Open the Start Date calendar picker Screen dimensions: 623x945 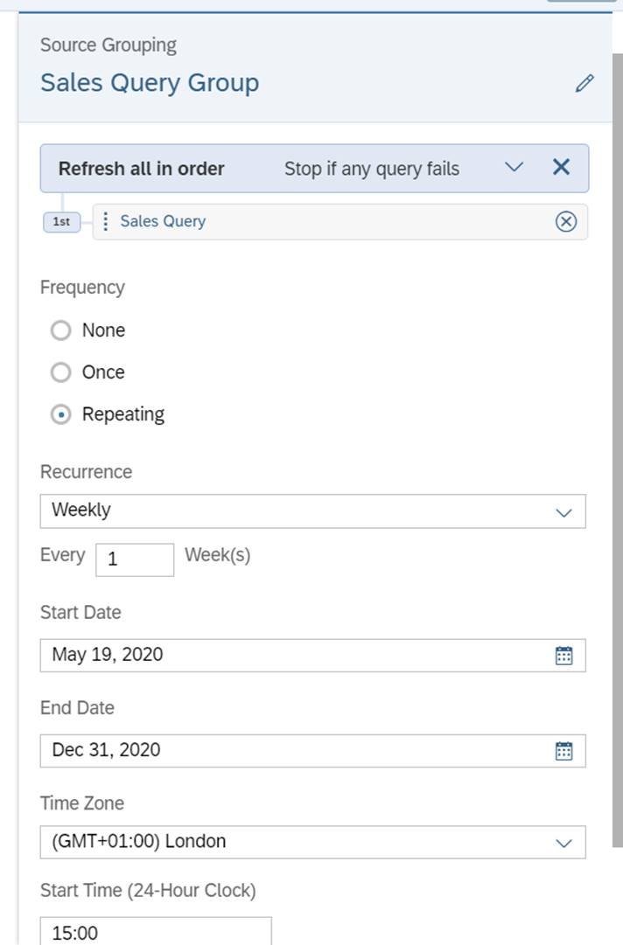pos(564,656)
